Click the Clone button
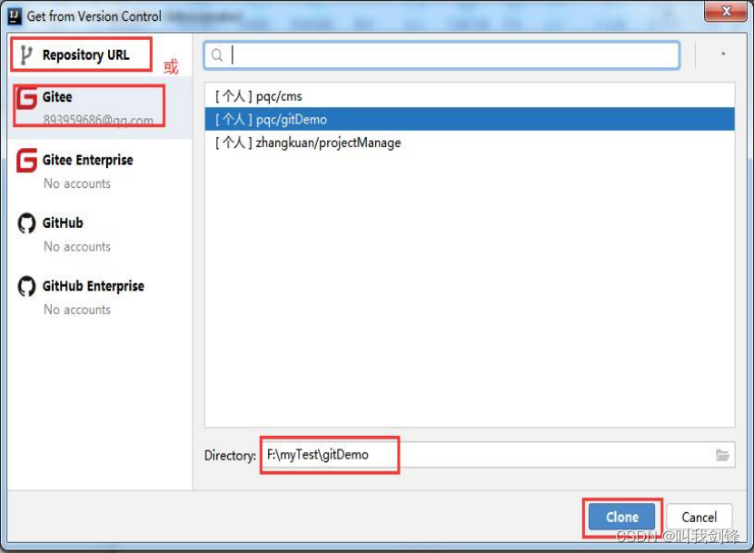The width and height of the screenshot is (754, 553). click(621, 517)
